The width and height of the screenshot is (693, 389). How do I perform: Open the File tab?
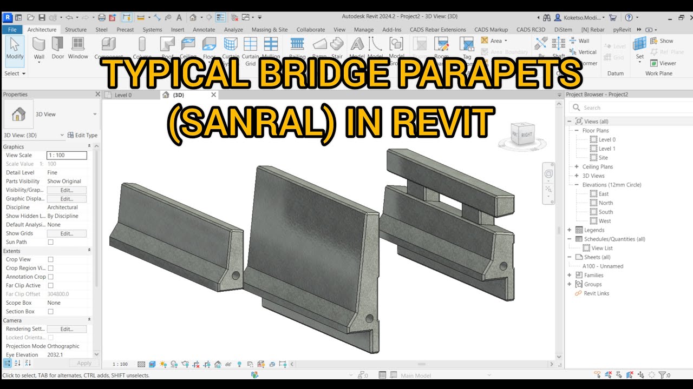(x=12, y=30)
